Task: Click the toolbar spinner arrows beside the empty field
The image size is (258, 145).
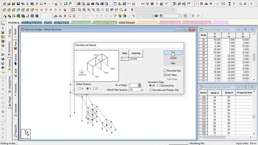Action: (181, 16)
